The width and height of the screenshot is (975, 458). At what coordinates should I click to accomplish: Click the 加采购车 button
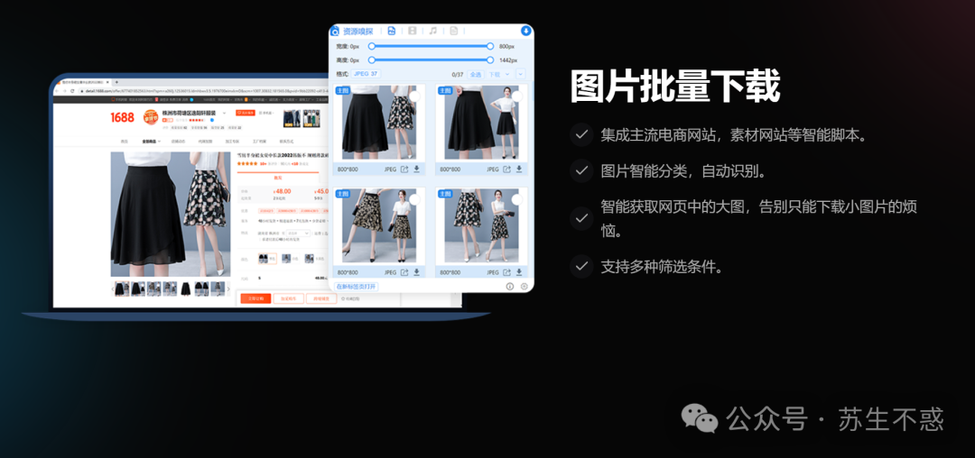[x=289, y=298]
